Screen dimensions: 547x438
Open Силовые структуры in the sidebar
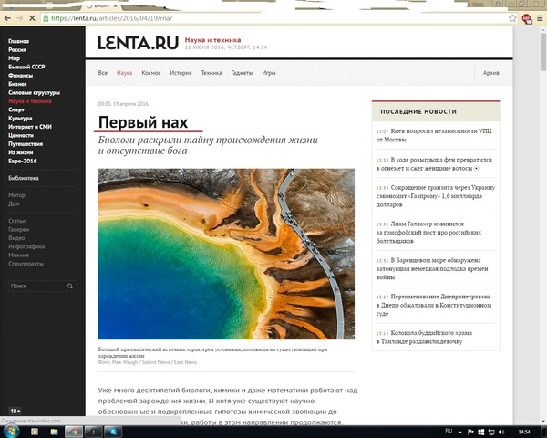(x=35, y=92)
